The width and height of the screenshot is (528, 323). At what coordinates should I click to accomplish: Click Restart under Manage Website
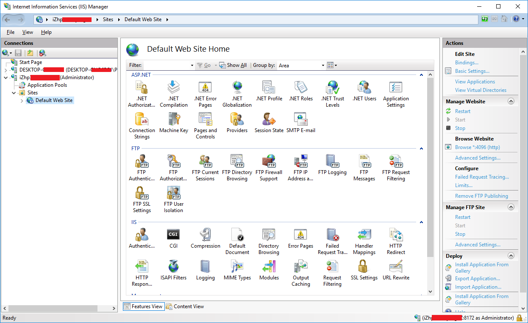[x=463, y=111]
